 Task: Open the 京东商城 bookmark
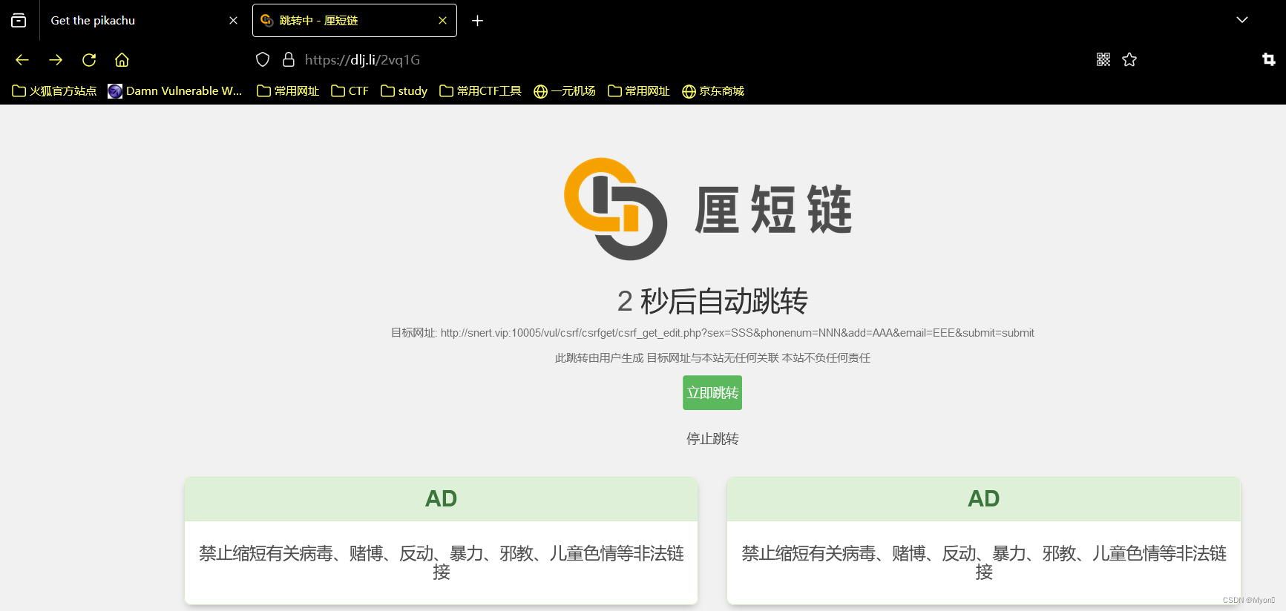tap(713, 91)
